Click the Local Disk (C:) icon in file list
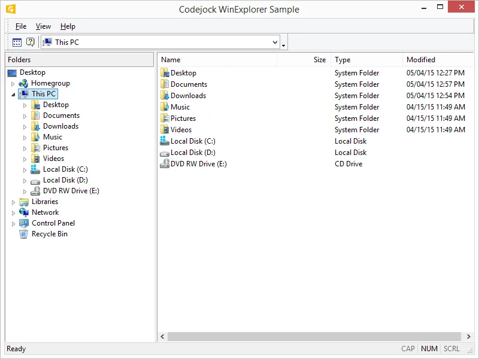 (165, 141)
